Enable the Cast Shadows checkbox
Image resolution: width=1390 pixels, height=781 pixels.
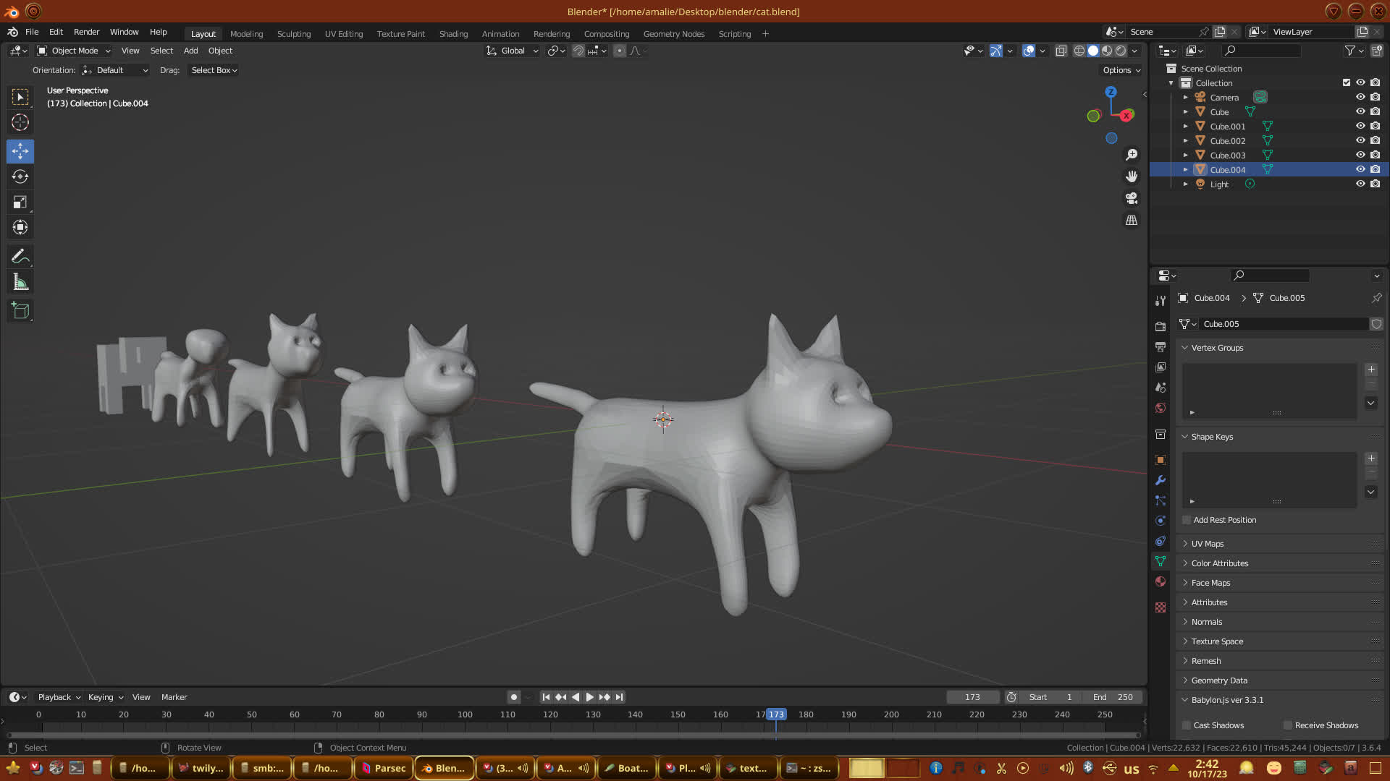pyautogui.click(x=1187, y=725)
